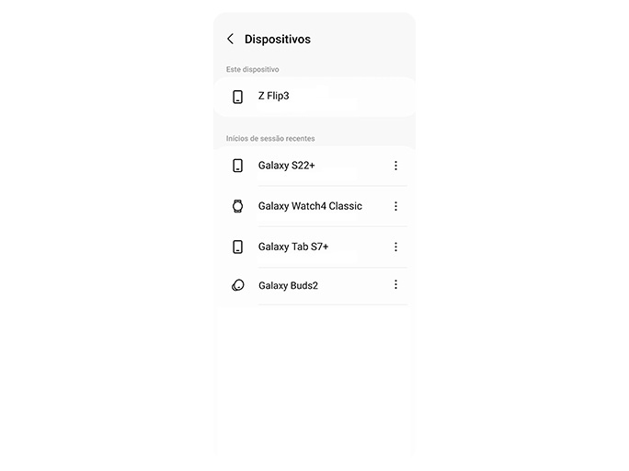
Task: Click blank space right of Z Flip3 name
Action: (x=349, y=97)
